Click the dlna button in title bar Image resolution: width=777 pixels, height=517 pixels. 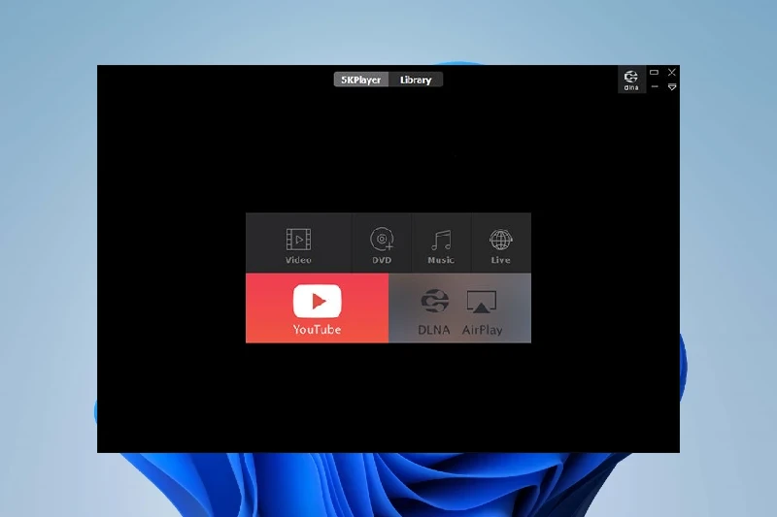[x=631, y=80]
